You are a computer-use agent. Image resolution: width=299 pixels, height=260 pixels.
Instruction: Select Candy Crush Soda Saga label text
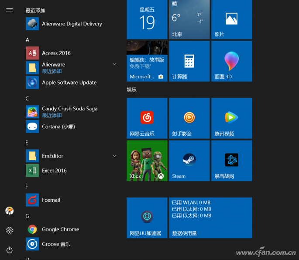[x=69, y=109]
